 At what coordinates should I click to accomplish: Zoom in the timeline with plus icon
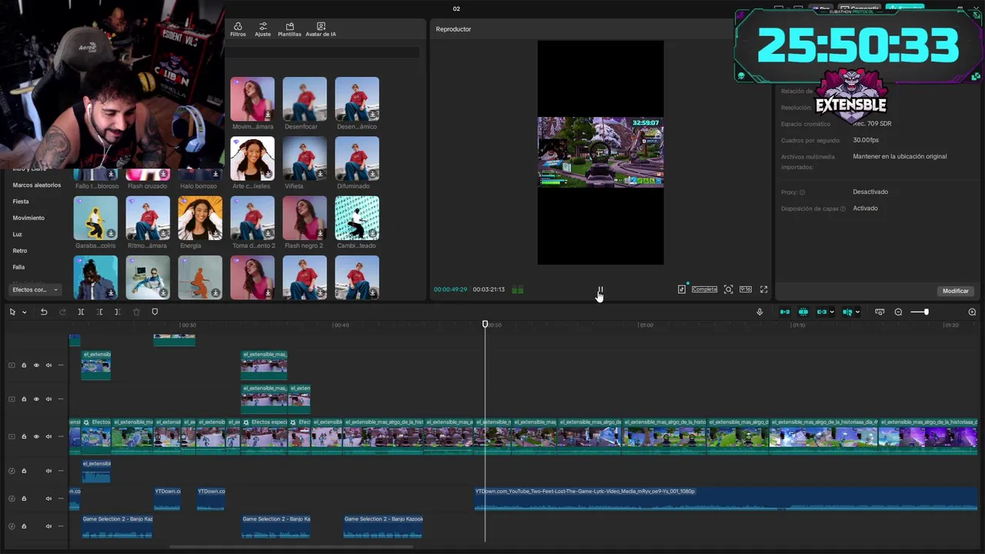tap(972, 312)
